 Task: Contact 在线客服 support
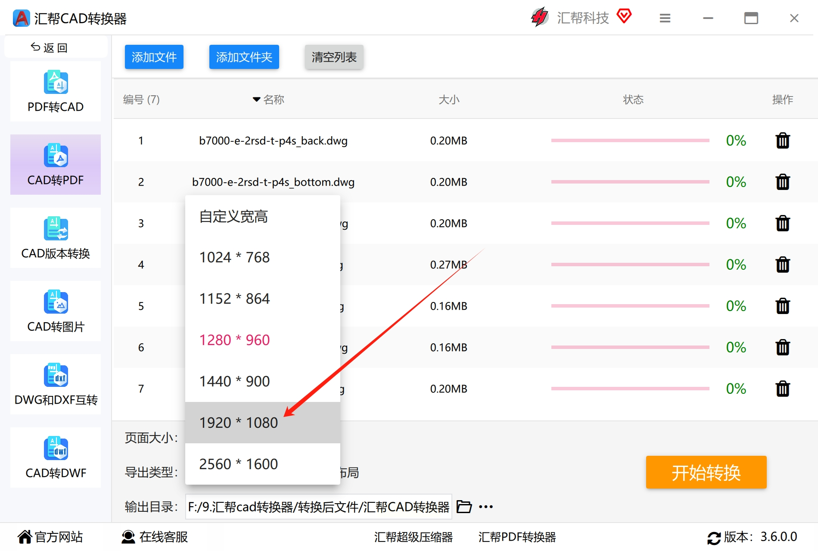pos(155,537)
